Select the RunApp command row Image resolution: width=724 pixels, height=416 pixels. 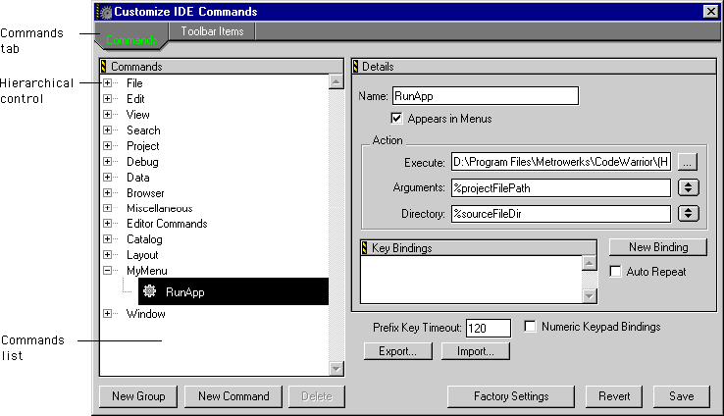click(233, 291)
